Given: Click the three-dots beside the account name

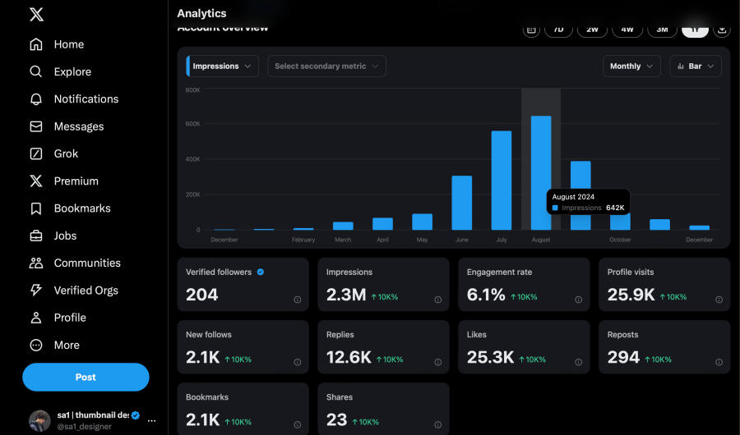Looking at the screenshot, I should (x=151, y=420).
